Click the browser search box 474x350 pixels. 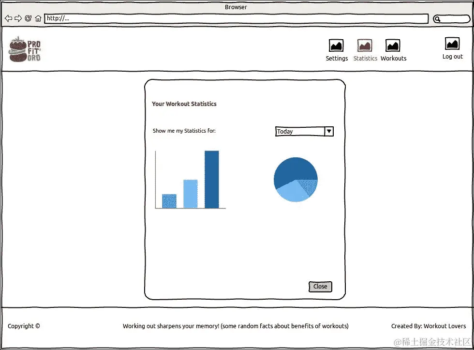[x=452, y=19]
